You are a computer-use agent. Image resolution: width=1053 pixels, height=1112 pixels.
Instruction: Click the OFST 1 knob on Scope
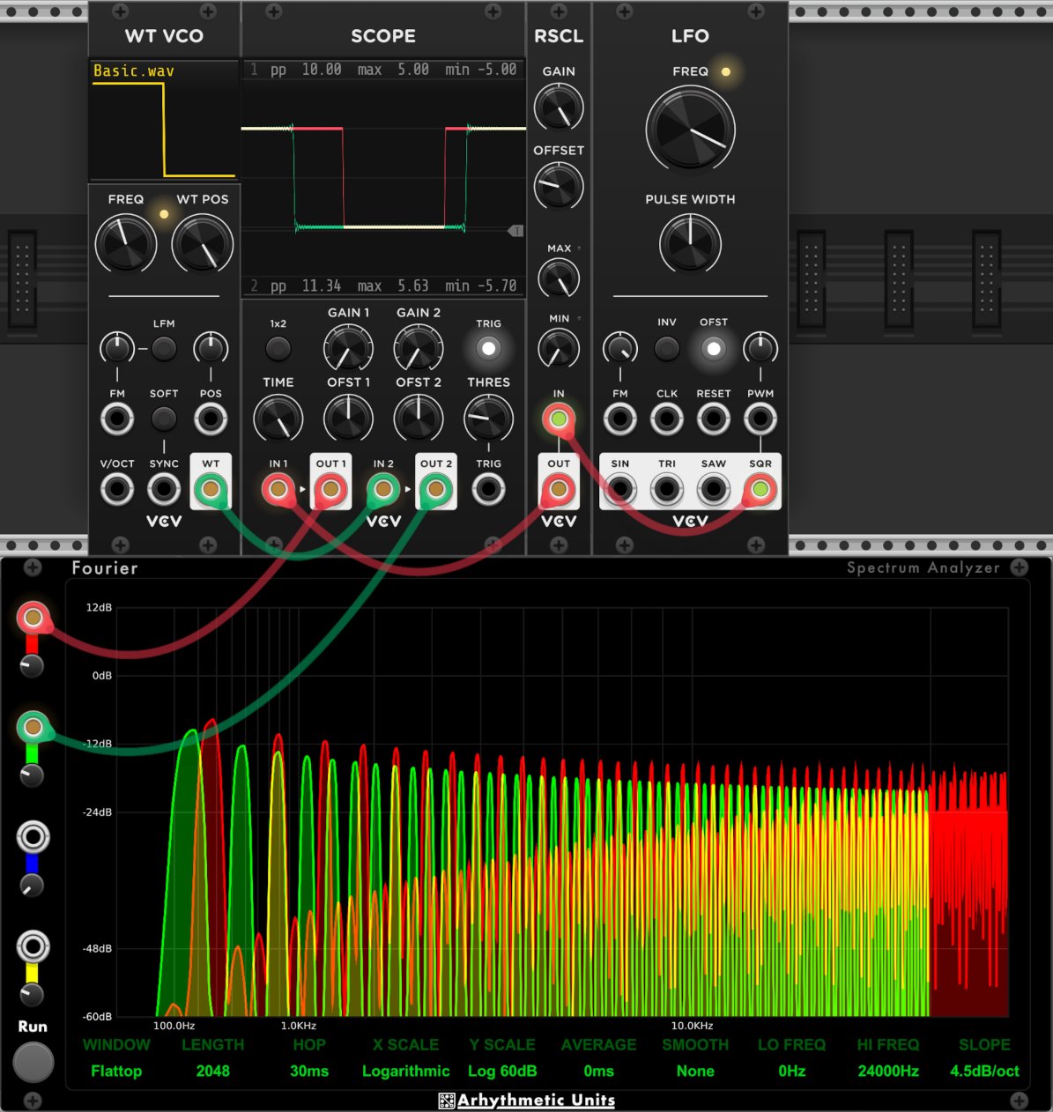click(x=348, y=419)
